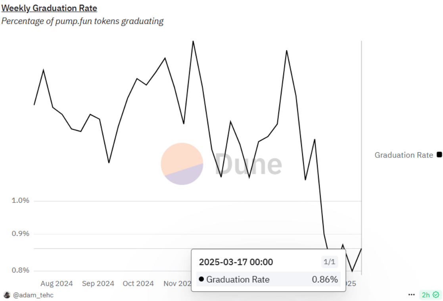The width and height of the screenshot is (443, 301).
Task: Click the 2h refresh status badge
Action: click(x=430, y=295)
